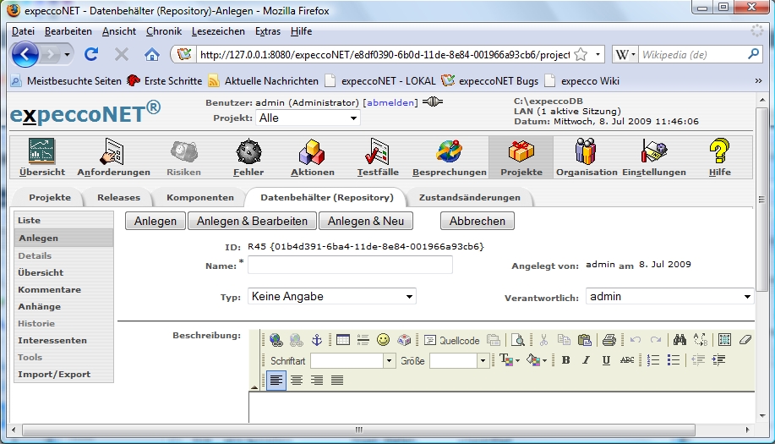This screenshot has height=444, width=775.
Task: Open the Typ dropdown list
Action: pyautogui.click(x=331, y=297)
